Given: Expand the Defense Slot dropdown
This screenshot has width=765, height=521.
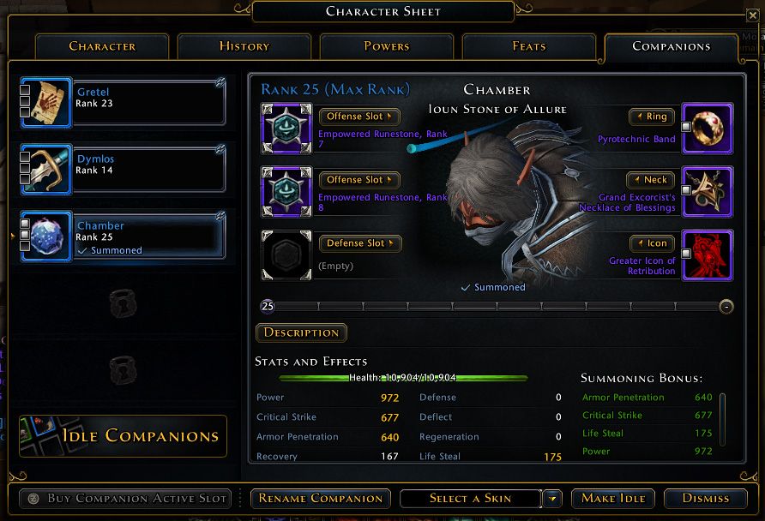Looking at the screenshot, I should (360, 243).
